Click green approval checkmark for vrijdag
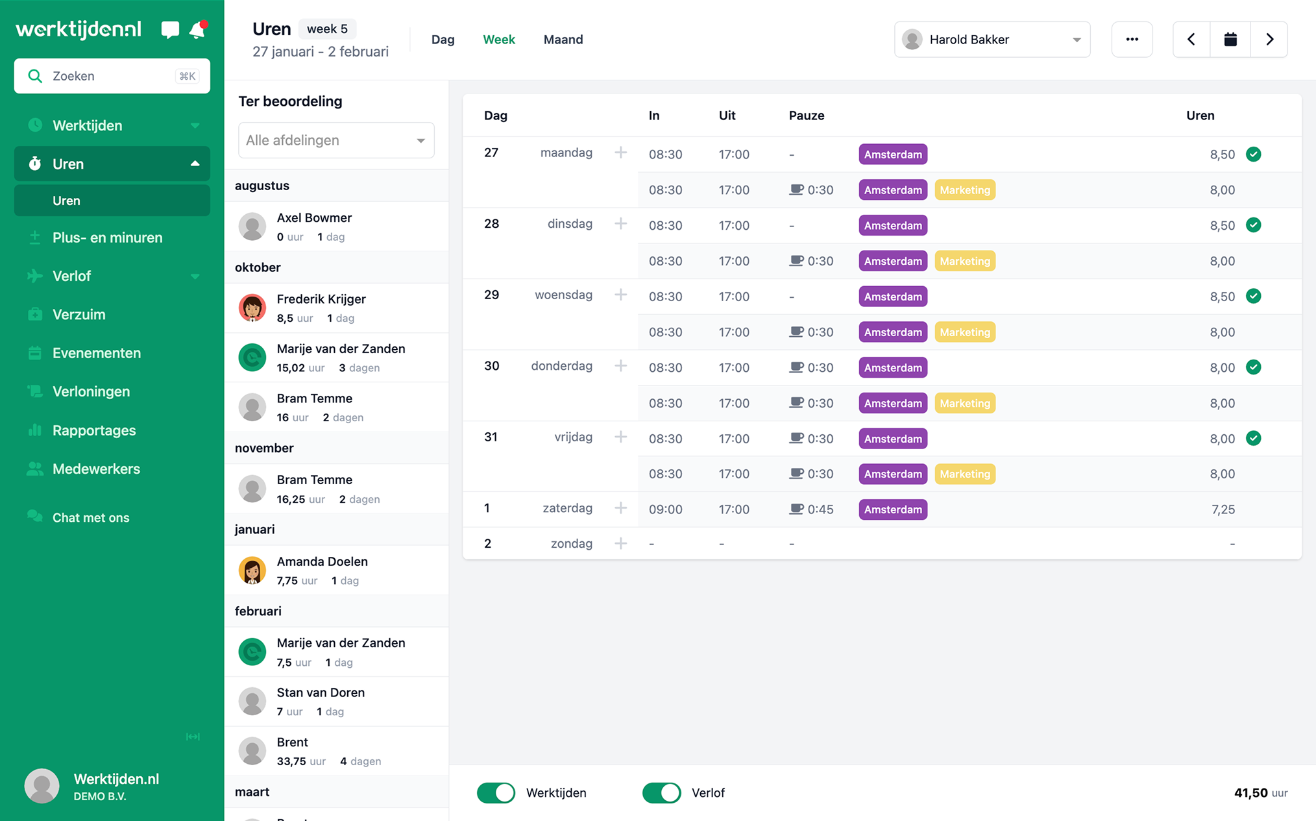 pyautogui.click(x=1253, y=438)
